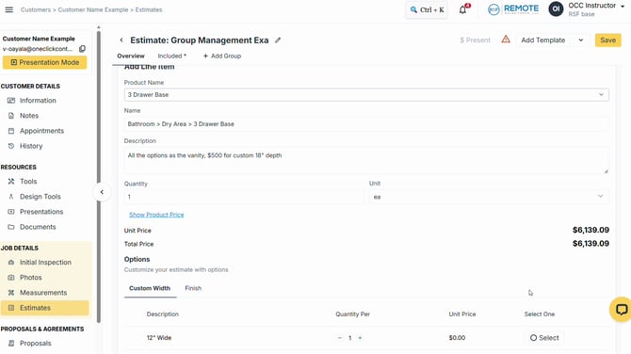
Task: Click the warning triangle icon
Action: tap(506, 40)
